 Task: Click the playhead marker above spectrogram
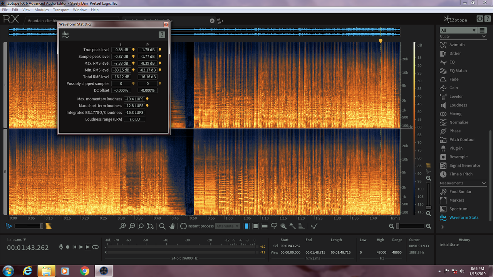pyautogui.click(x=381, y=40)
